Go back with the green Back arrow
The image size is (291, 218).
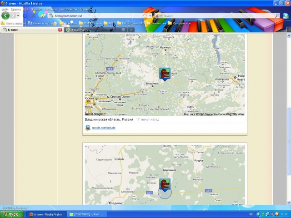tap(5, 15)
